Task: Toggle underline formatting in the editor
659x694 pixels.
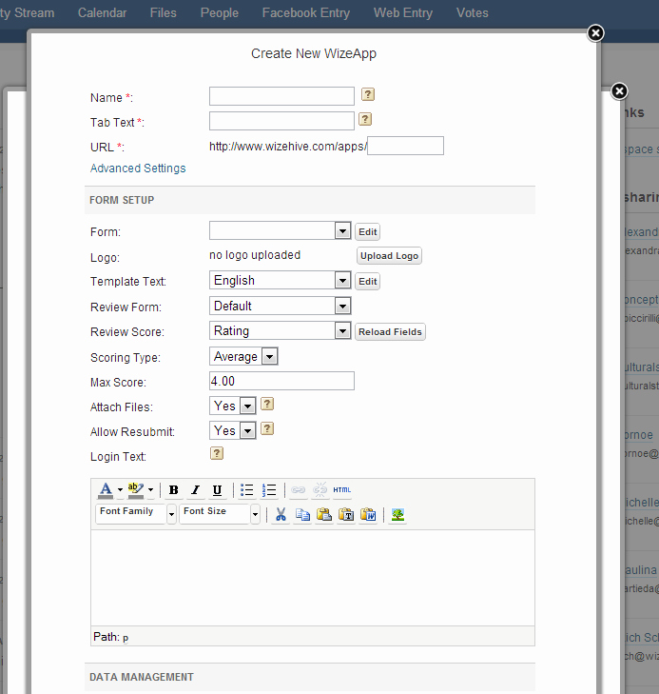Action: [217, 490]
